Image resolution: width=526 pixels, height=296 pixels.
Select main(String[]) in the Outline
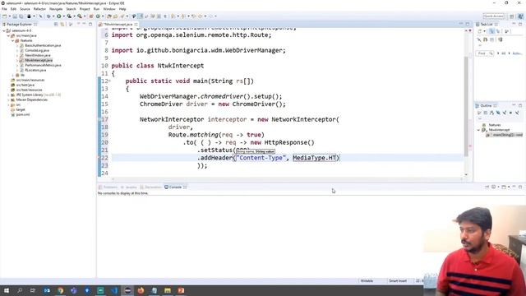pyautogui.click(x=504, y=135)
